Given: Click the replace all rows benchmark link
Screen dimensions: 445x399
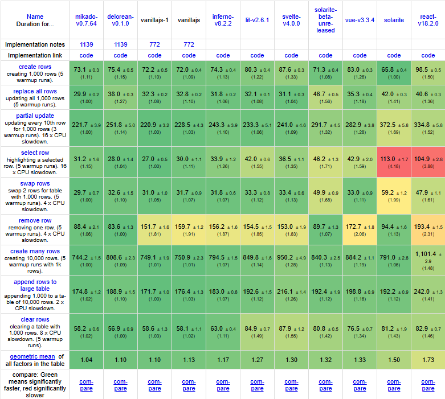Looking at the screenshot, I should click(x=35, y=91).
